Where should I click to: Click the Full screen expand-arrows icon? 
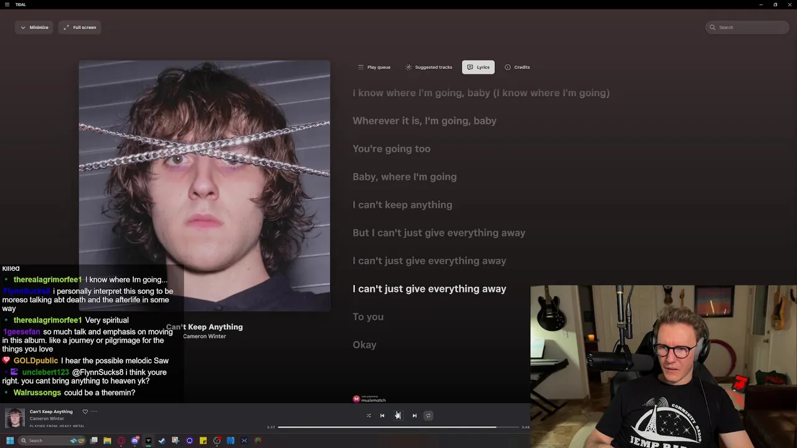67,27
